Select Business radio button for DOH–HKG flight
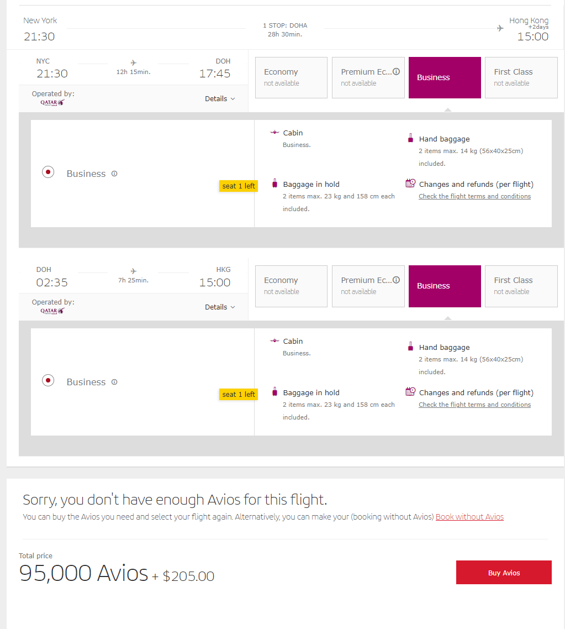The width and height of the screenshot is (565, 629). (x=48, y=381)
